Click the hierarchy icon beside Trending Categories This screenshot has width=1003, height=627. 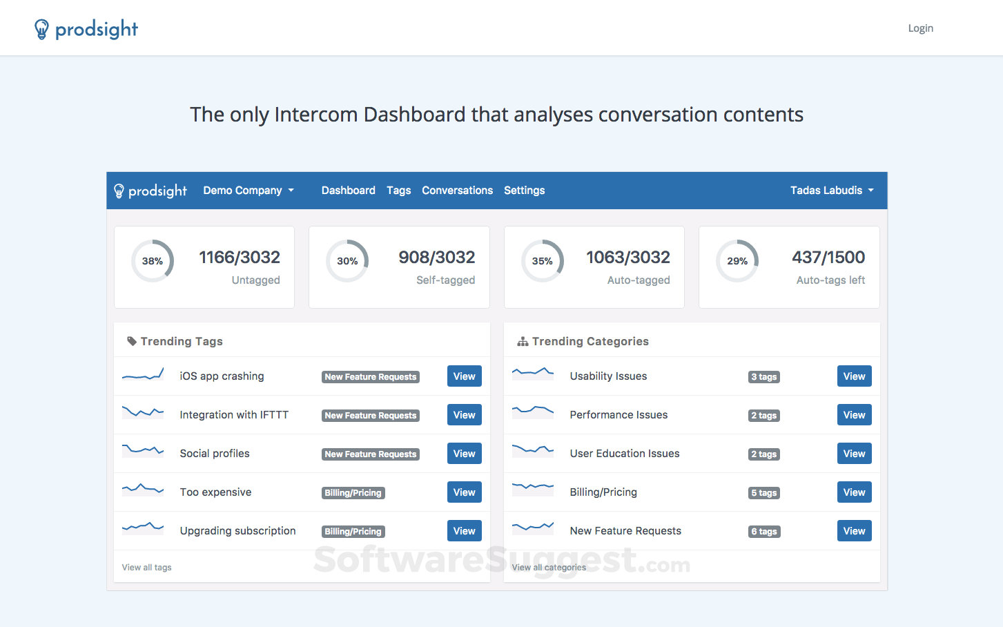[x=523, y=341]
